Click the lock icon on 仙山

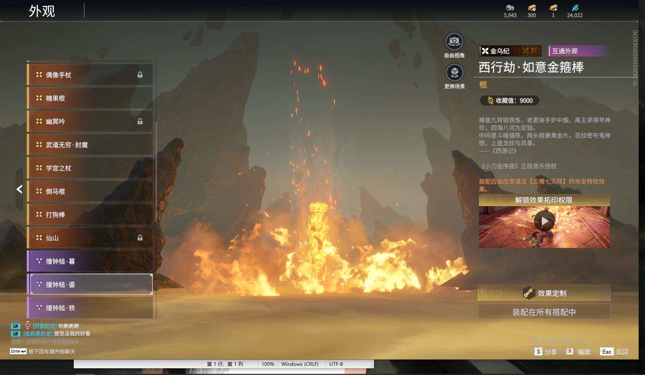tap(140, 238)
